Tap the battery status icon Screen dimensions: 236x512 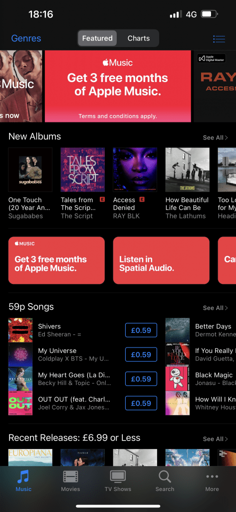pos(210,14)
